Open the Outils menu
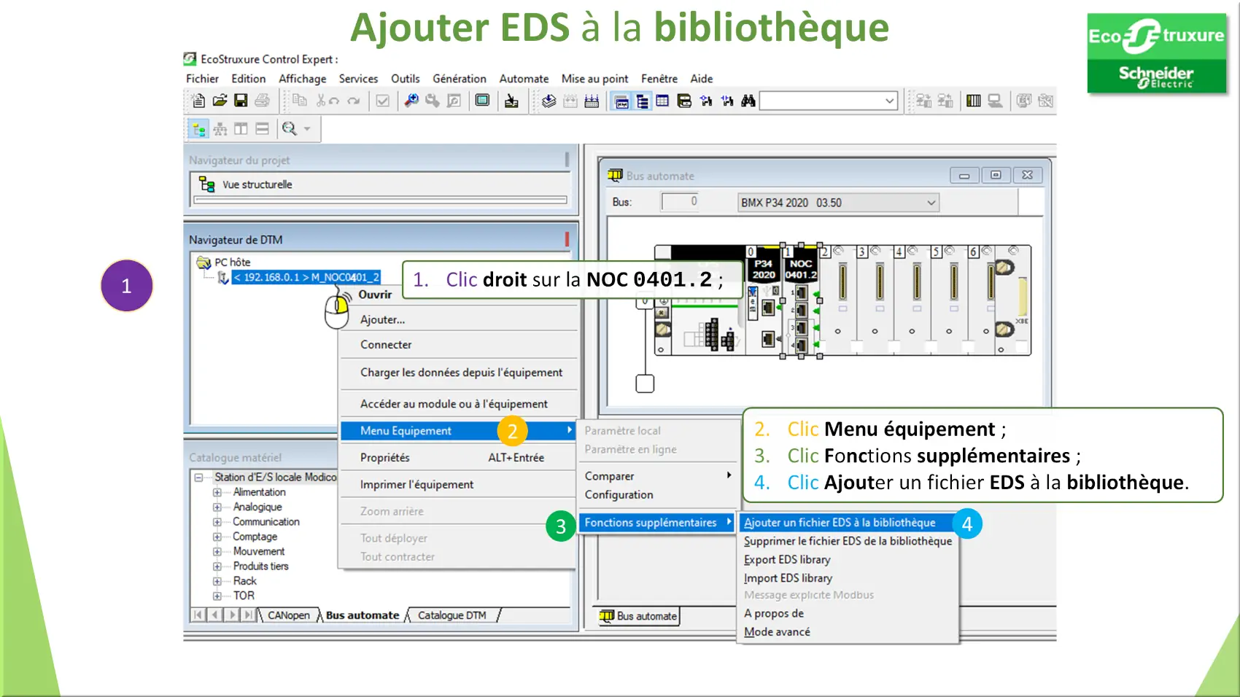1240x697 pixels. 405,79
